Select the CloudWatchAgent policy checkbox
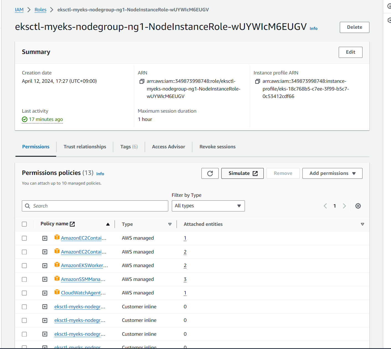This screenshot has height=349, width=391. point(24,293)
